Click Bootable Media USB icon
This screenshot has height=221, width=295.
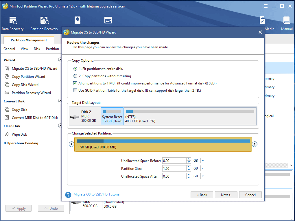pyautogui.click(x=262, y=21)
